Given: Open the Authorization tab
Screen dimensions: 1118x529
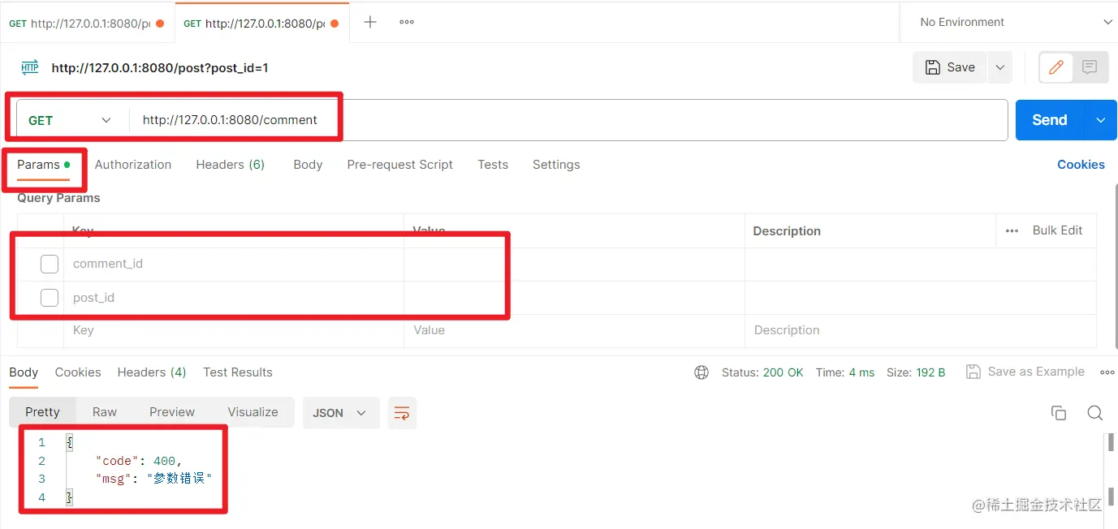Looking at the screenshot, I should (133, 165).
